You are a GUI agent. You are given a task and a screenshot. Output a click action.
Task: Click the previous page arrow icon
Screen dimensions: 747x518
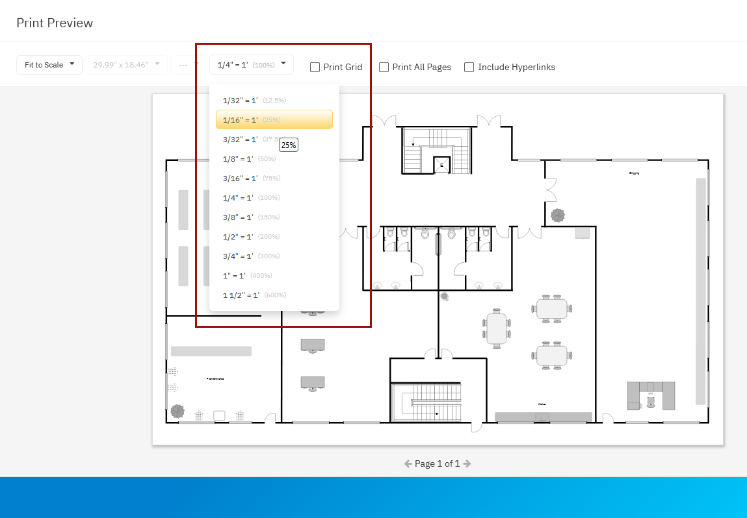(408, 463)
